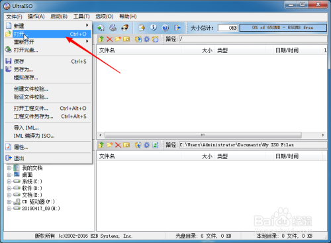Choose 另存为... from the File menu
The width and height of the screenshot is (331, 243).
pyautogui.click(x=48, y=70)
